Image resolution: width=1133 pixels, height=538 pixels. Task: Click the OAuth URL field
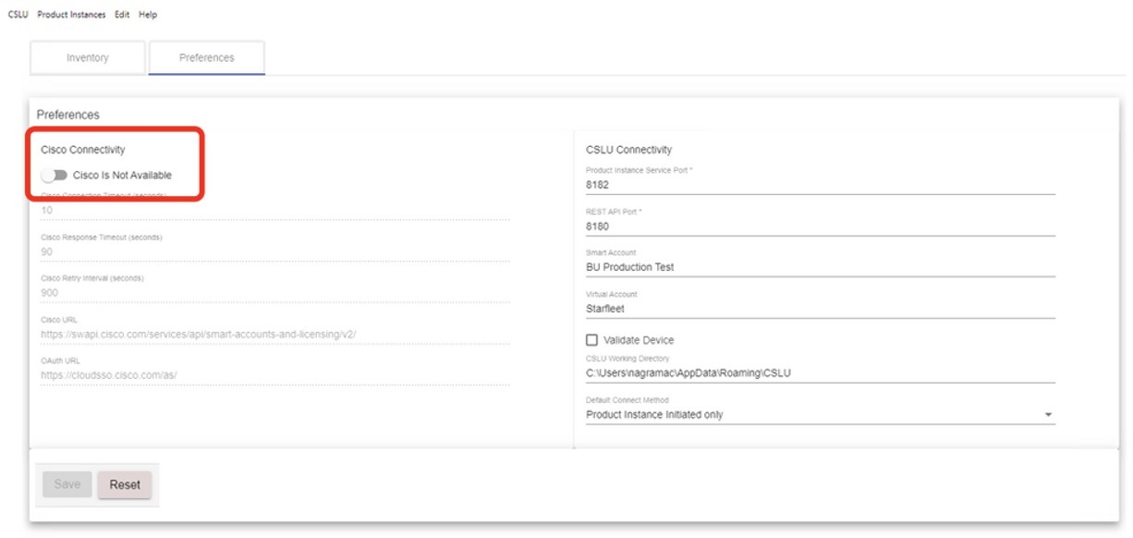click(x=274, y=375)
